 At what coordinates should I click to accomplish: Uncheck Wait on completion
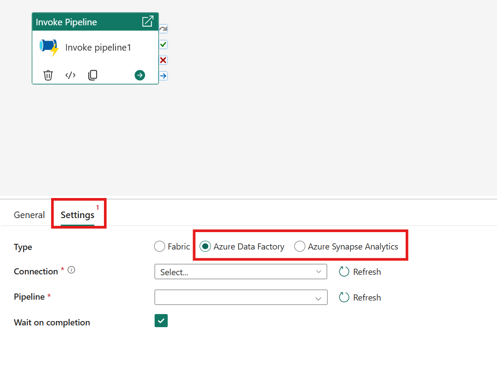pos(161,320)
